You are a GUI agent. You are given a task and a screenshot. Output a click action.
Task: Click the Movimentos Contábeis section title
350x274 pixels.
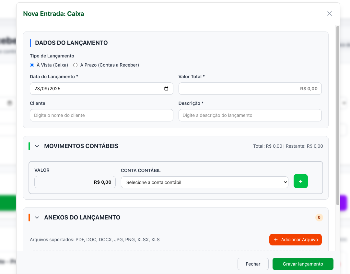[81, 146]
